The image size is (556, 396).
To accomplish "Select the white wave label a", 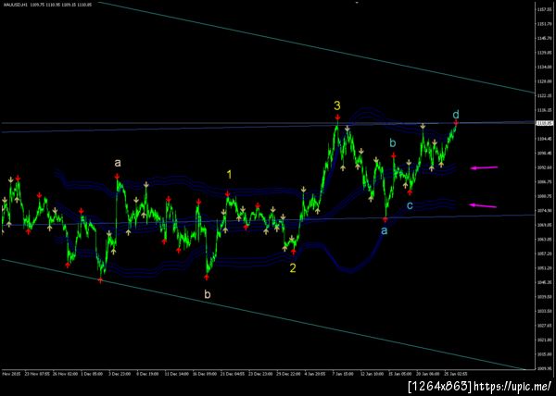I will 118,163.
